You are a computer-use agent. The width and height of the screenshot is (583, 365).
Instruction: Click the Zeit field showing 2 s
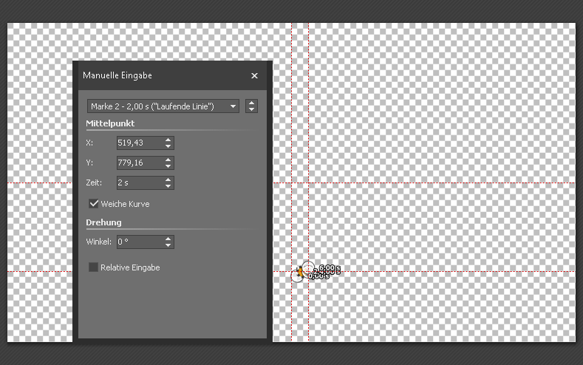coord(140,182)
